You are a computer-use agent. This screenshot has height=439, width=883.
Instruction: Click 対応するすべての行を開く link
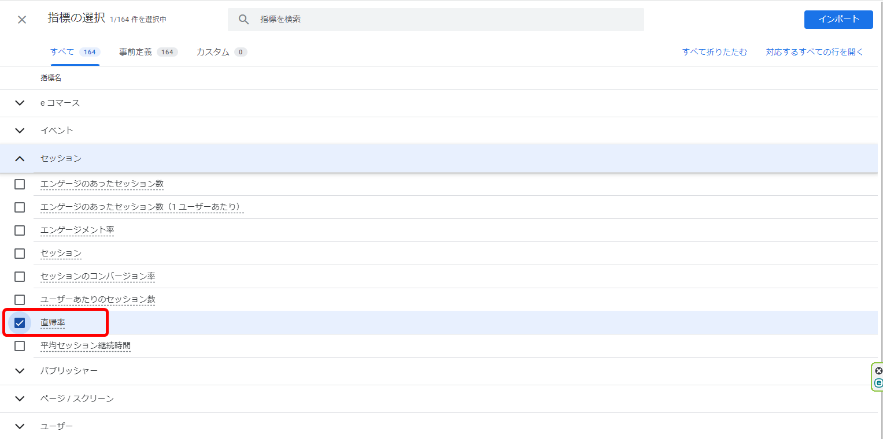814,52
